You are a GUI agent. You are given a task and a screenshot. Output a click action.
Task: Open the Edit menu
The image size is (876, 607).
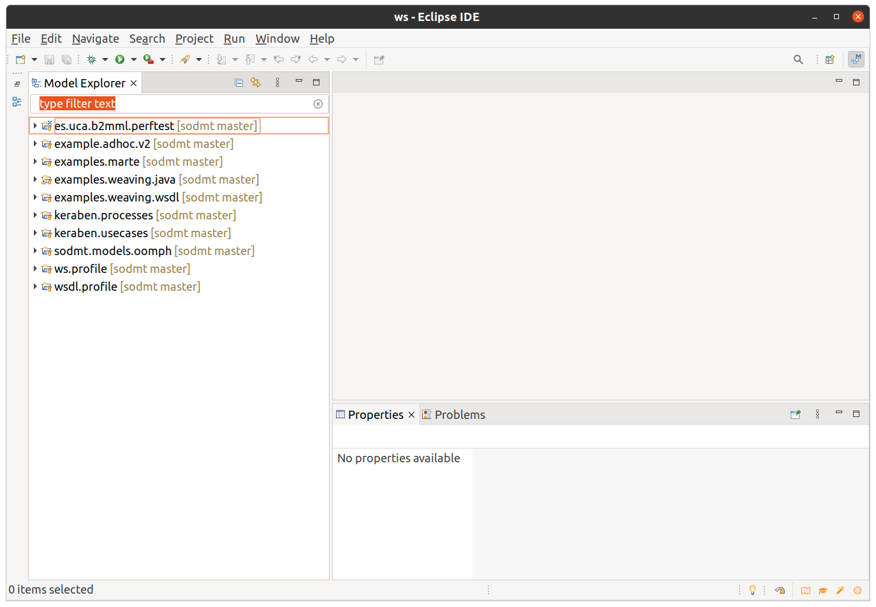51,39
